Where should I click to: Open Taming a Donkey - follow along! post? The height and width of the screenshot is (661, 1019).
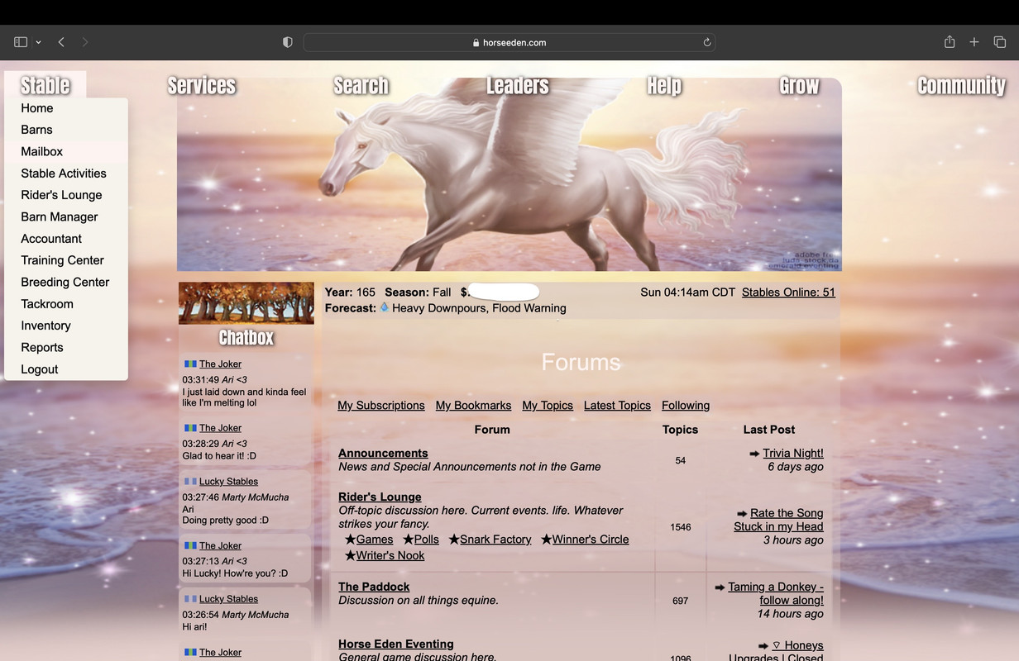point(776,593)
